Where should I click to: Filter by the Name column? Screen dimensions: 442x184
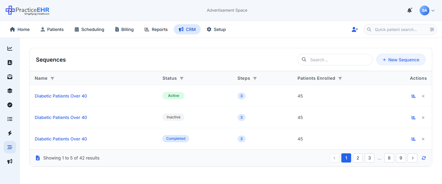[x=52, y=79]
